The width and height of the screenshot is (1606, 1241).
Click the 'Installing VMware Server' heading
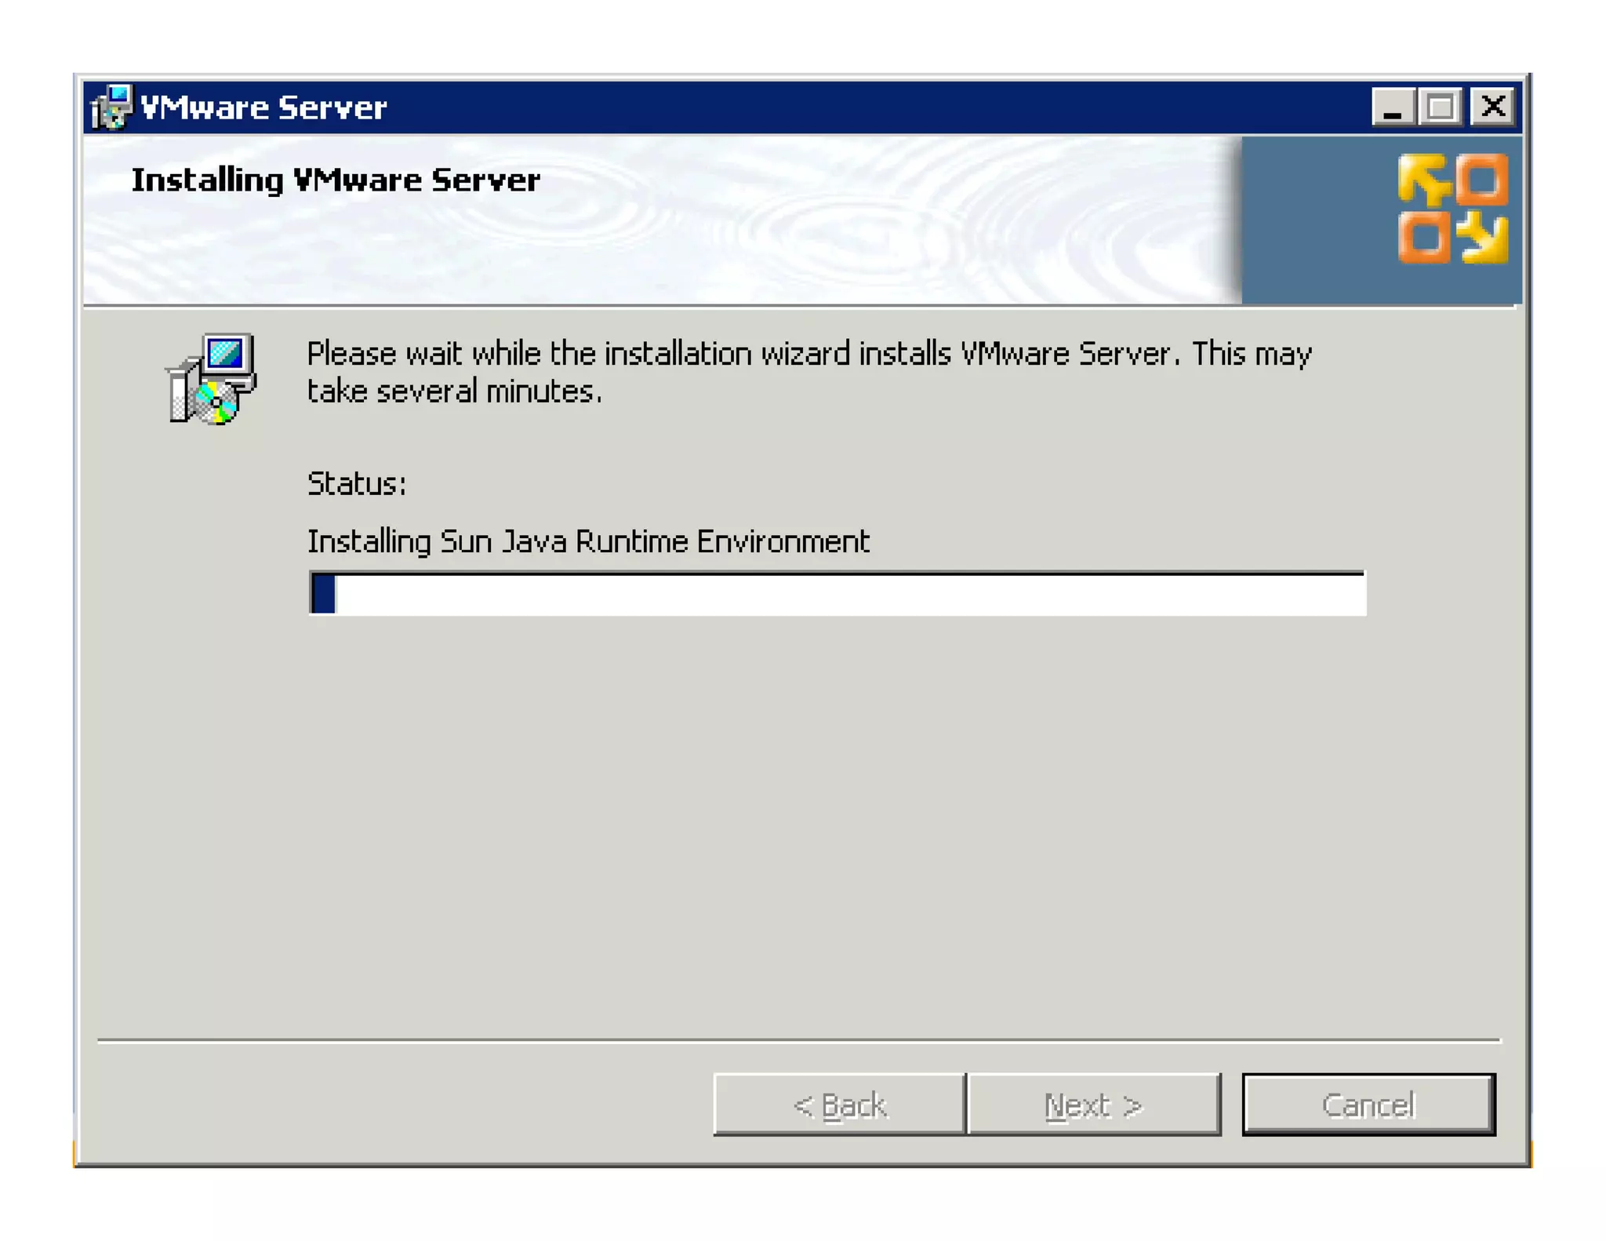pyautogui.click(x=336, y=180)
